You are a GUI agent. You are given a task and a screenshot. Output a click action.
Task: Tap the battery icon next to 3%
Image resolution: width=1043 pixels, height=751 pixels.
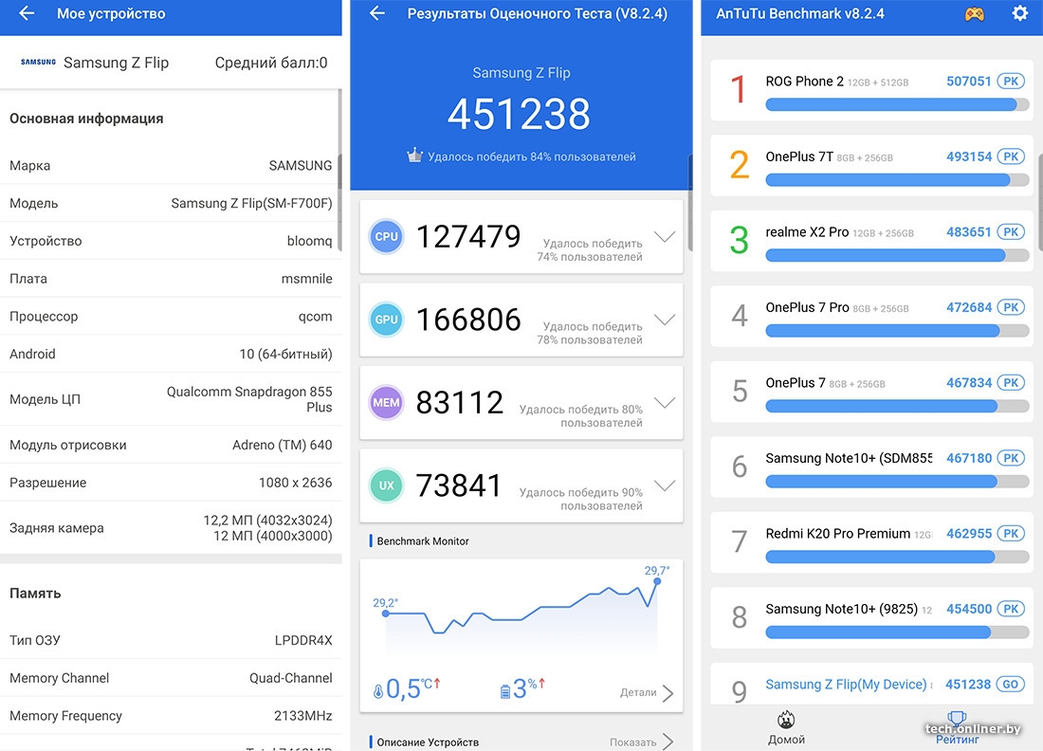(504, 692)
